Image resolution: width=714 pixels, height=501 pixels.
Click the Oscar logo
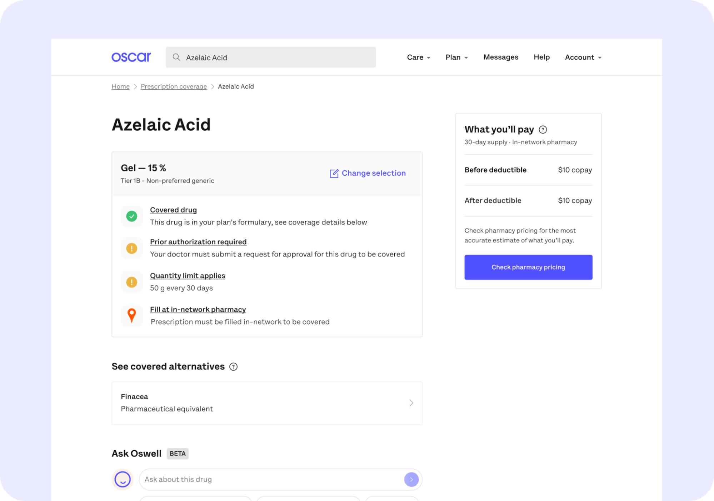[x=131, y=57]
